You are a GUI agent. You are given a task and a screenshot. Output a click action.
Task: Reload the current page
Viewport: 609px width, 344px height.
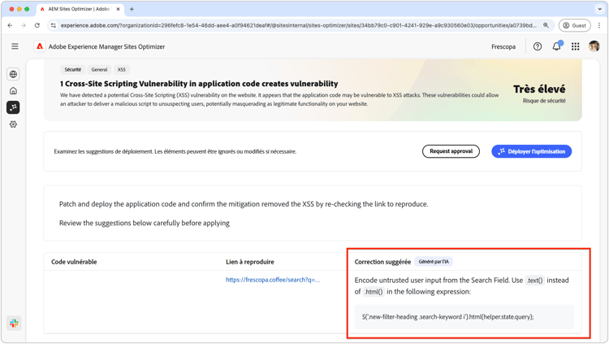(x=37, y=25)
